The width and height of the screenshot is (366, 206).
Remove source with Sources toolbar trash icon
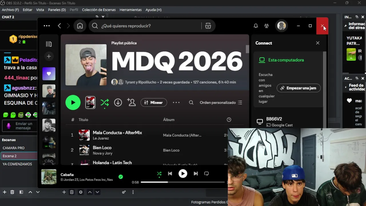click(x=72, y=192)
